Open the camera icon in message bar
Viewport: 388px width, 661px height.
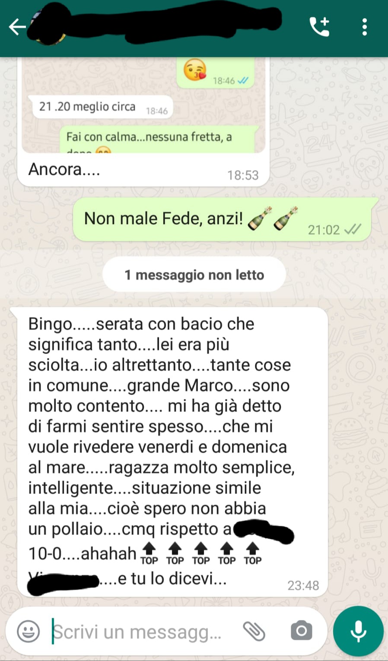[302, 631]
